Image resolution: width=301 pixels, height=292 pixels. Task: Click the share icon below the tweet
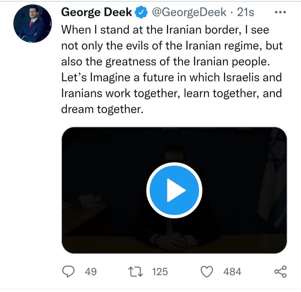[280, 271]
